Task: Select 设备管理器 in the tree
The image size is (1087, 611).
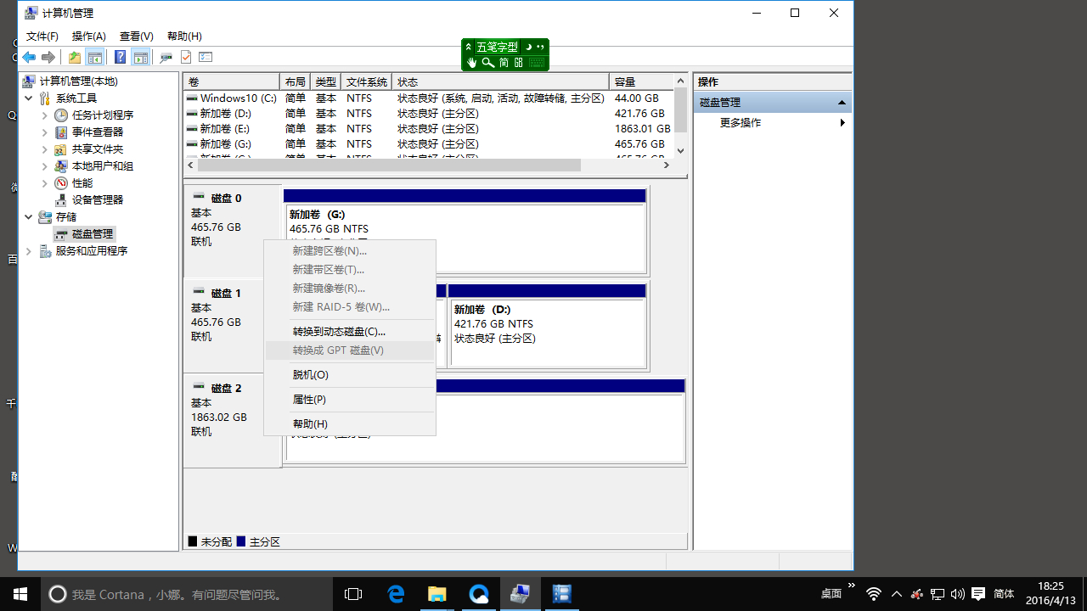Action: (98, 200)
